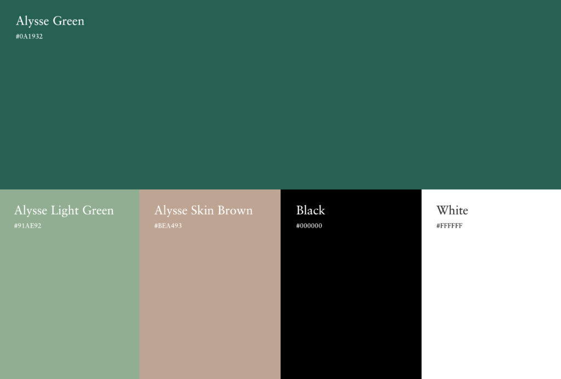This screenshot has height=379, width=561.
Task: Click the Black title label
Action: [x=311, y=210]
